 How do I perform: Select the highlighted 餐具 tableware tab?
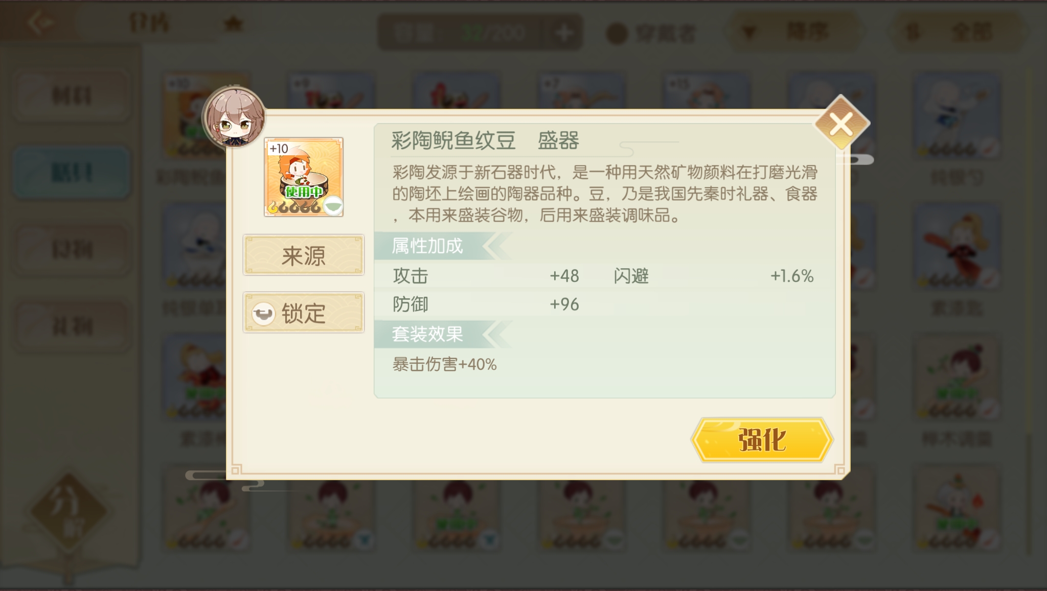pos(72,173)
